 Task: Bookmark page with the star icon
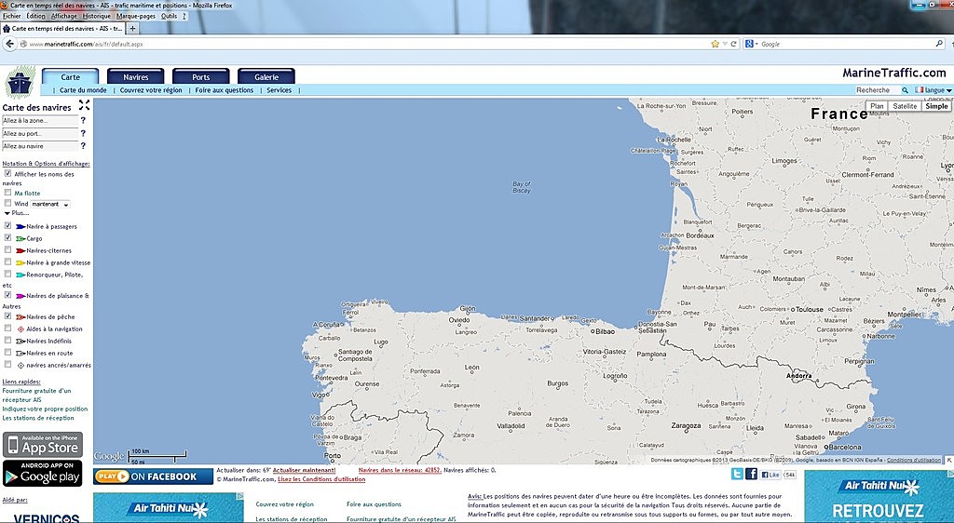[715, 44]
